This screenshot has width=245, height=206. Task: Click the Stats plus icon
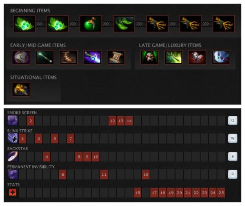coord(13,192)
